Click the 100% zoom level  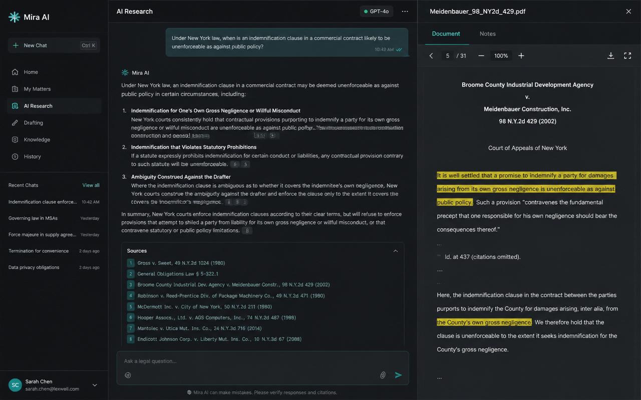[501, 56]
